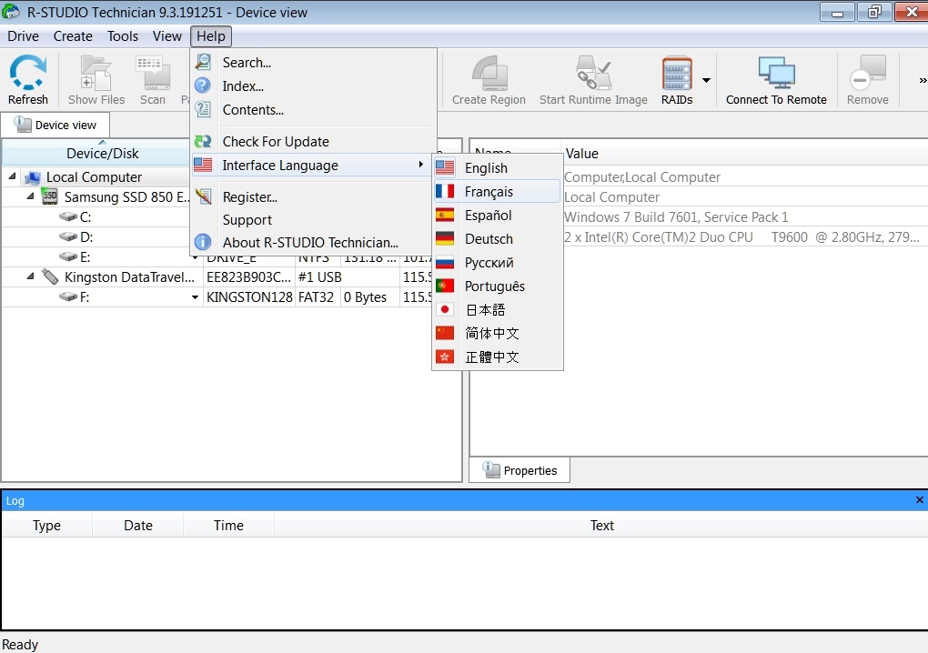Open the View menu
Screen dimensions: 928x653
click(x=166, y=36)
